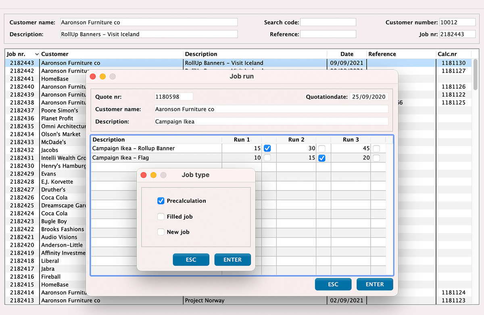This screenshot has height=315, width=484.
Task: Select job 2182429 Evans
Action: pyautogui.click(x=46, y=174)
